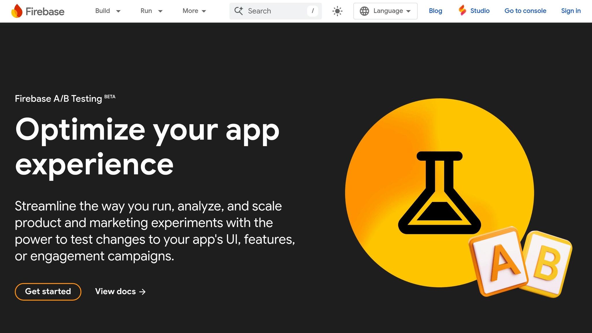Click the arrow next to View docs
592x333 pixels.
click(142, 292)
